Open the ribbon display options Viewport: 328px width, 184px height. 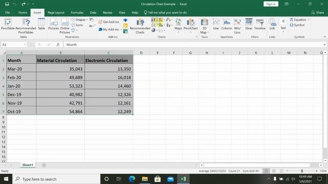point(286,4)
